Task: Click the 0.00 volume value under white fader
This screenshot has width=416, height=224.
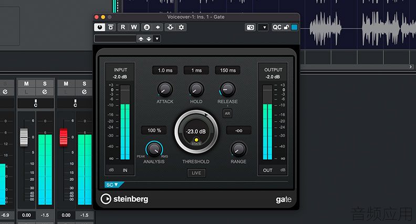Action: tap(26, 215)
